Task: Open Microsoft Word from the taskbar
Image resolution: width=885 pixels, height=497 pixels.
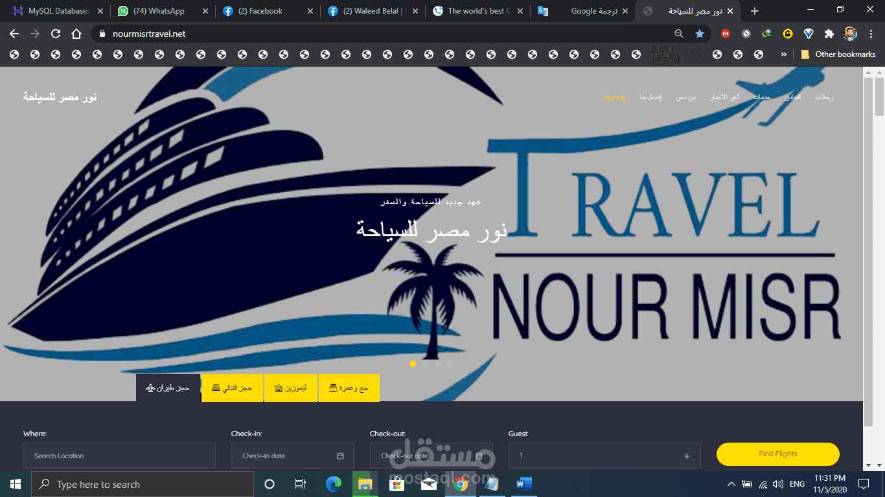Action: point(524,484)
